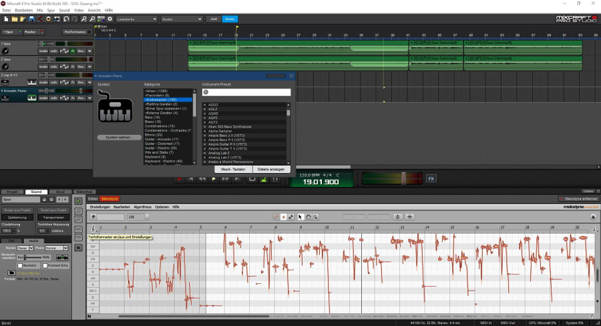The width and height of the screenshot is (601, 326).
Task: Click the lock icon next to Spur name
Action: [x=45, y=200]
